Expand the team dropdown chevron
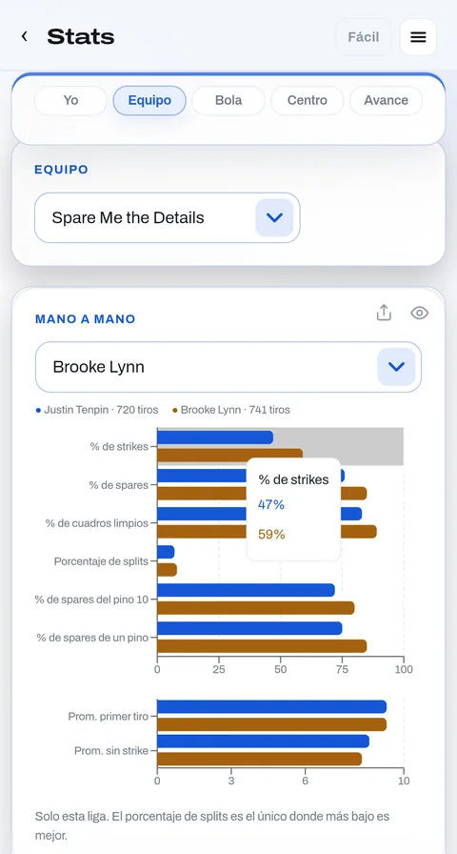 275,217
